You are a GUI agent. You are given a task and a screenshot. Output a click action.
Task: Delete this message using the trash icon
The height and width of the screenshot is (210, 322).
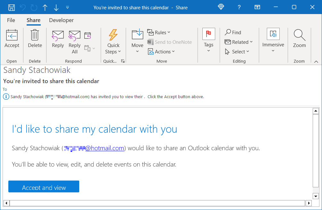pyautogui.click(x=35, y=36)
